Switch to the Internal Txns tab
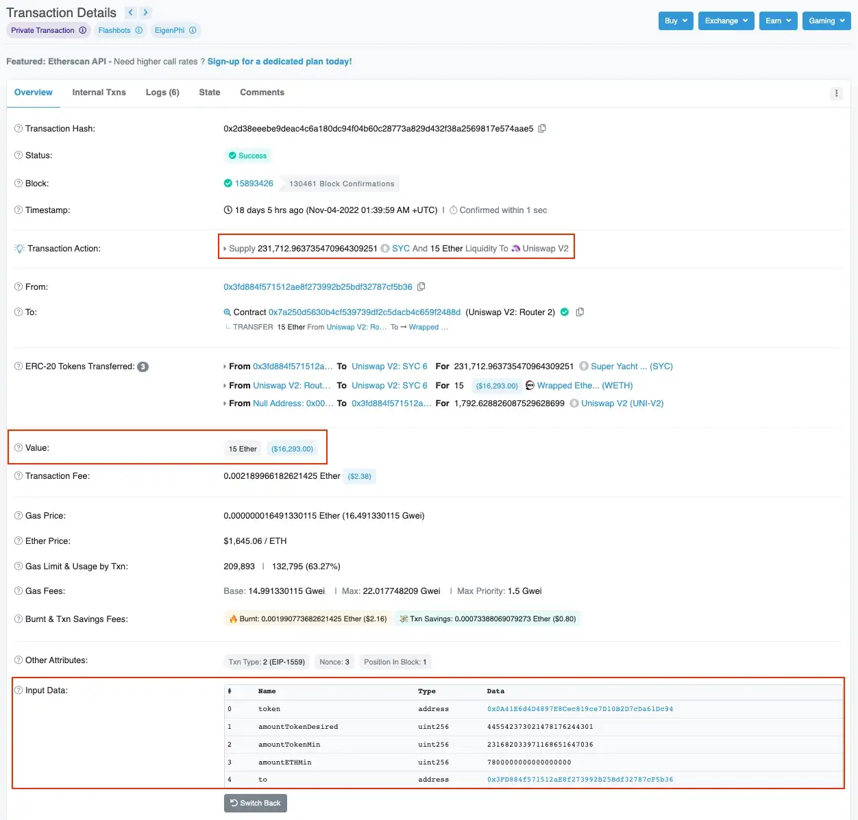This screenshot has height=820, width=858. (99, 92)
